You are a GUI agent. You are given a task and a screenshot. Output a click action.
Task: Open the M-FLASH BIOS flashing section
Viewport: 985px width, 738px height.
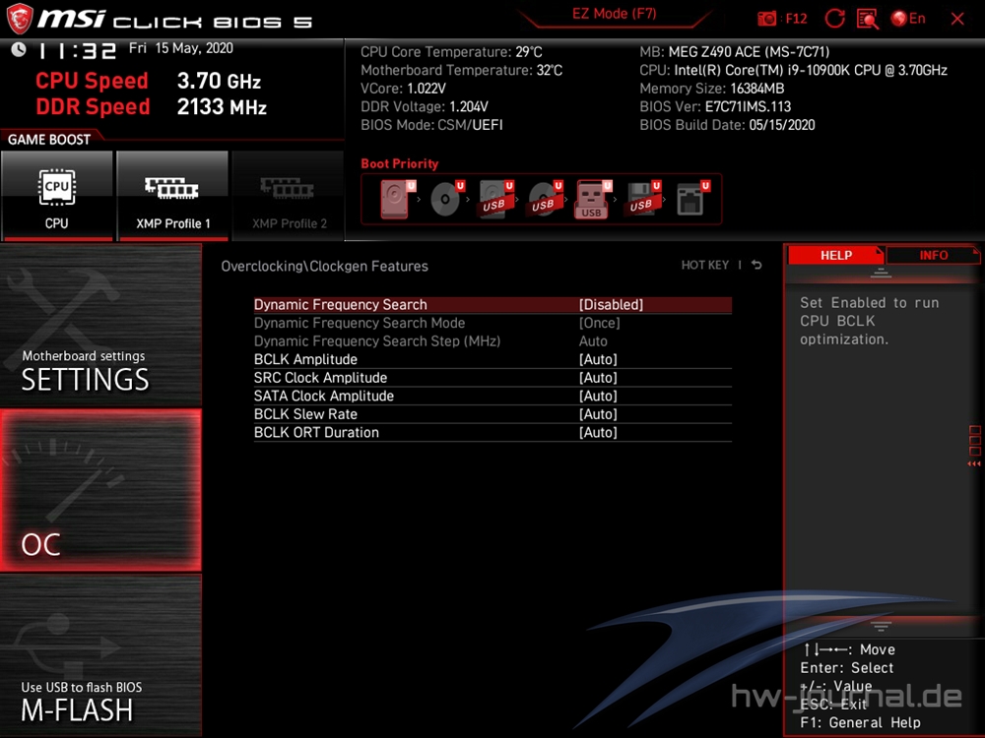coord(100,655)
